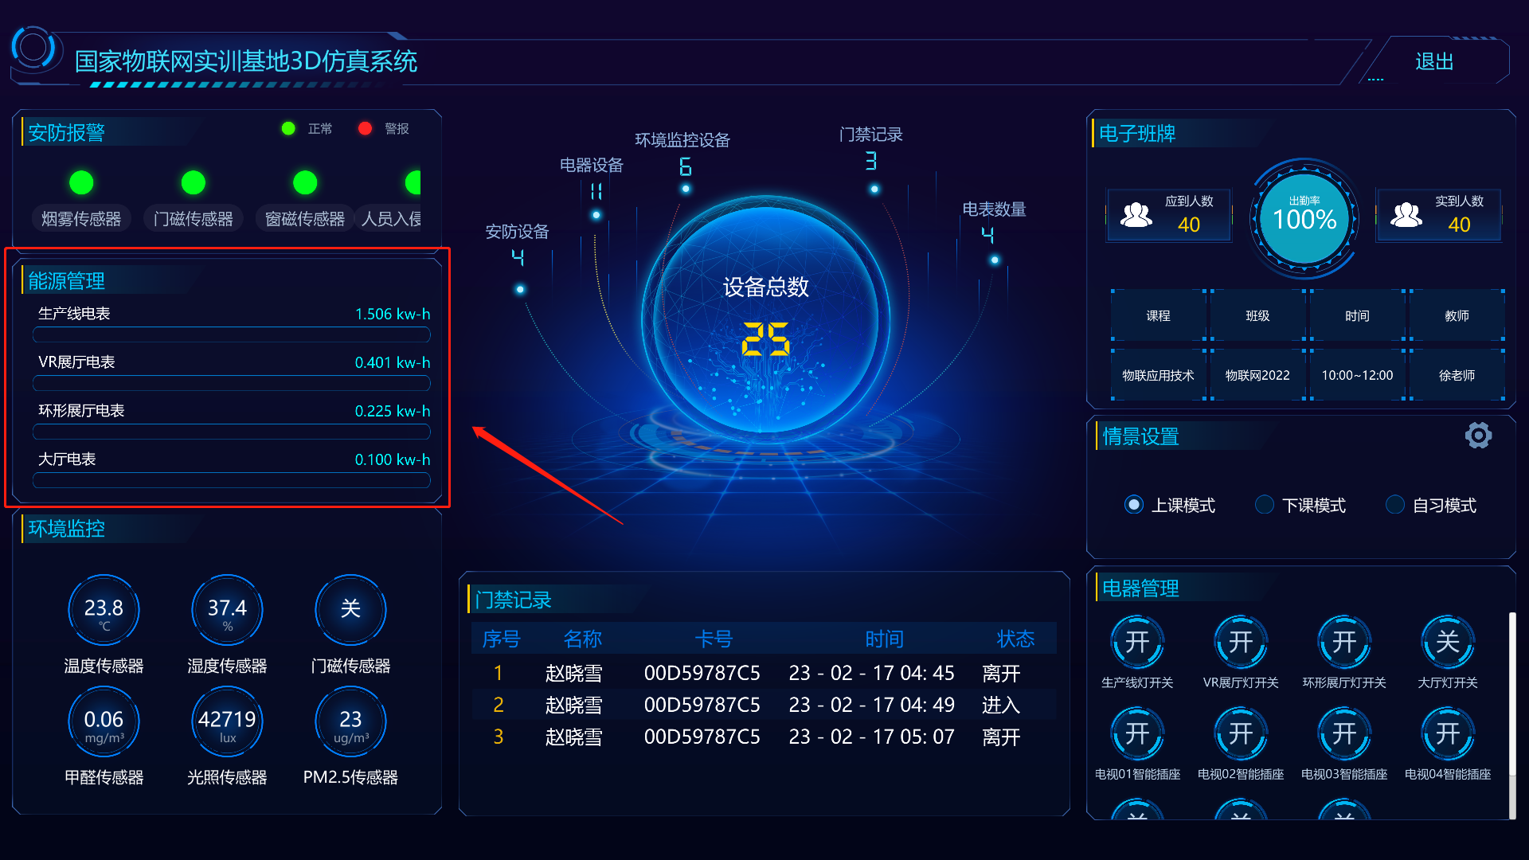The height and width of the screenshot is (860, 1529).
Task: Toggle the VR展厅灯开关 switch
Action: coord(1241,642)
